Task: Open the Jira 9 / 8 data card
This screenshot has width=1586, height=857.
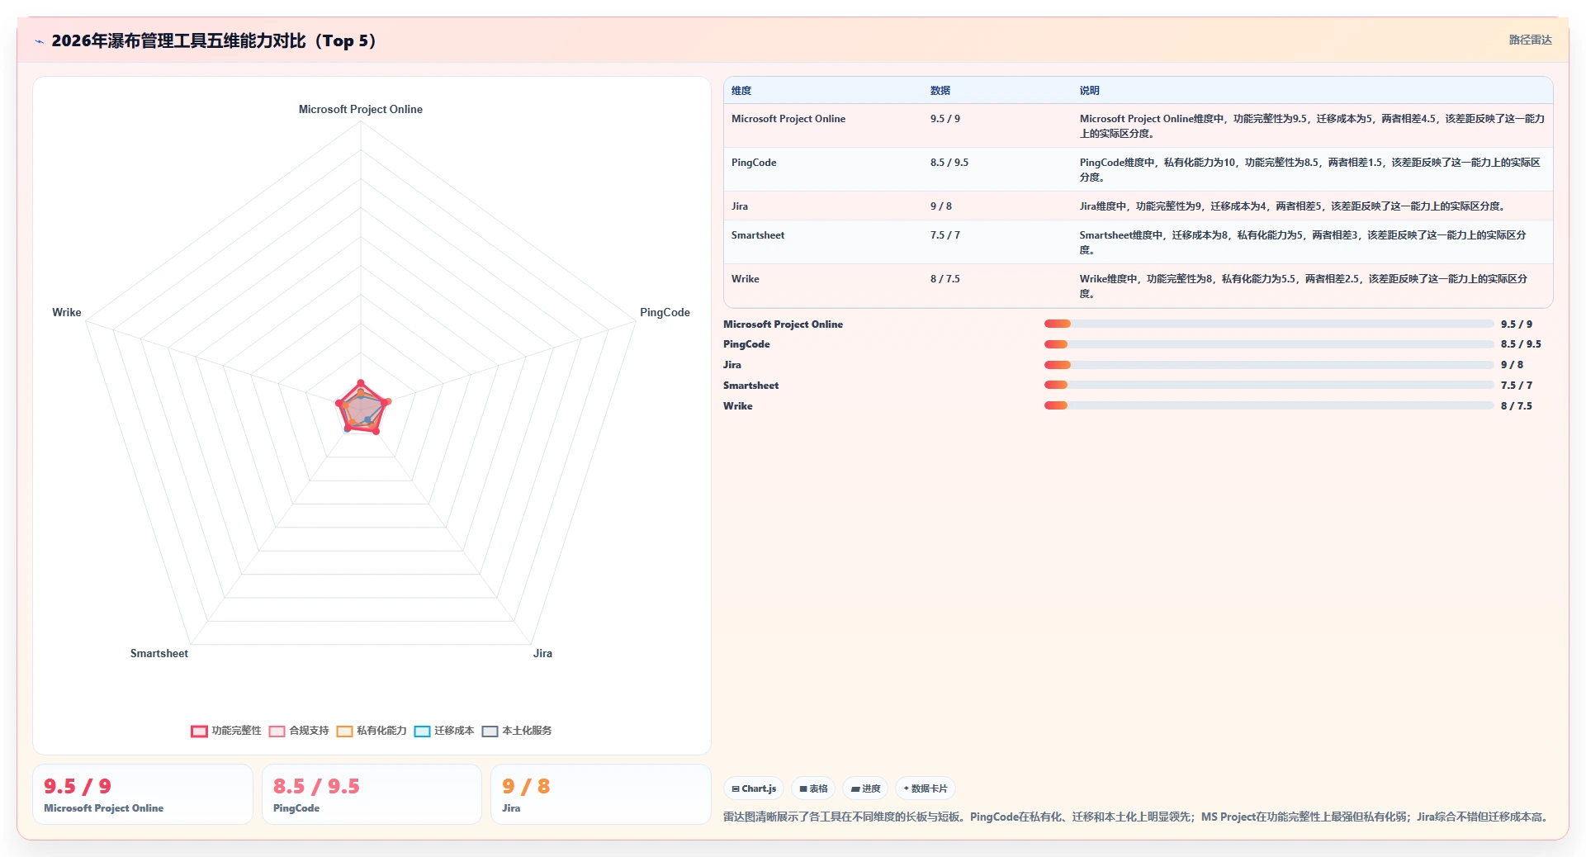Action: click(600, 794)
